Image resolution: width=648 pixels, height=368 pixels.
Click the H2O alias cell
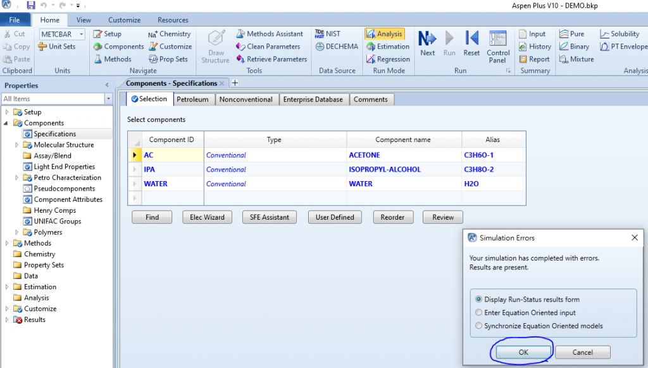[494, 184]
